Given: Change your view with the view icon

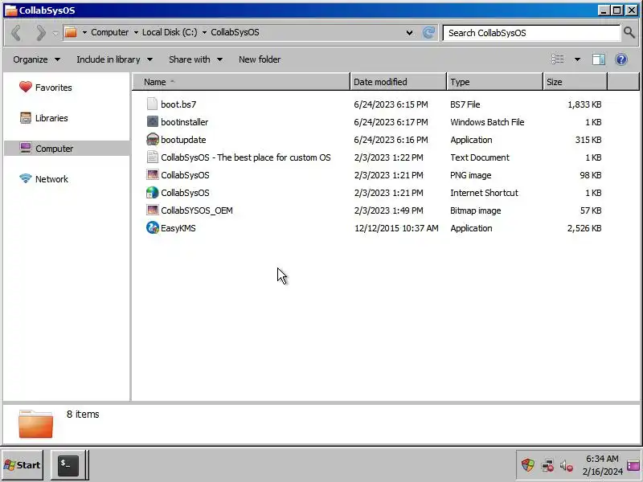Looking at the screenshot, I should [557, 59].
